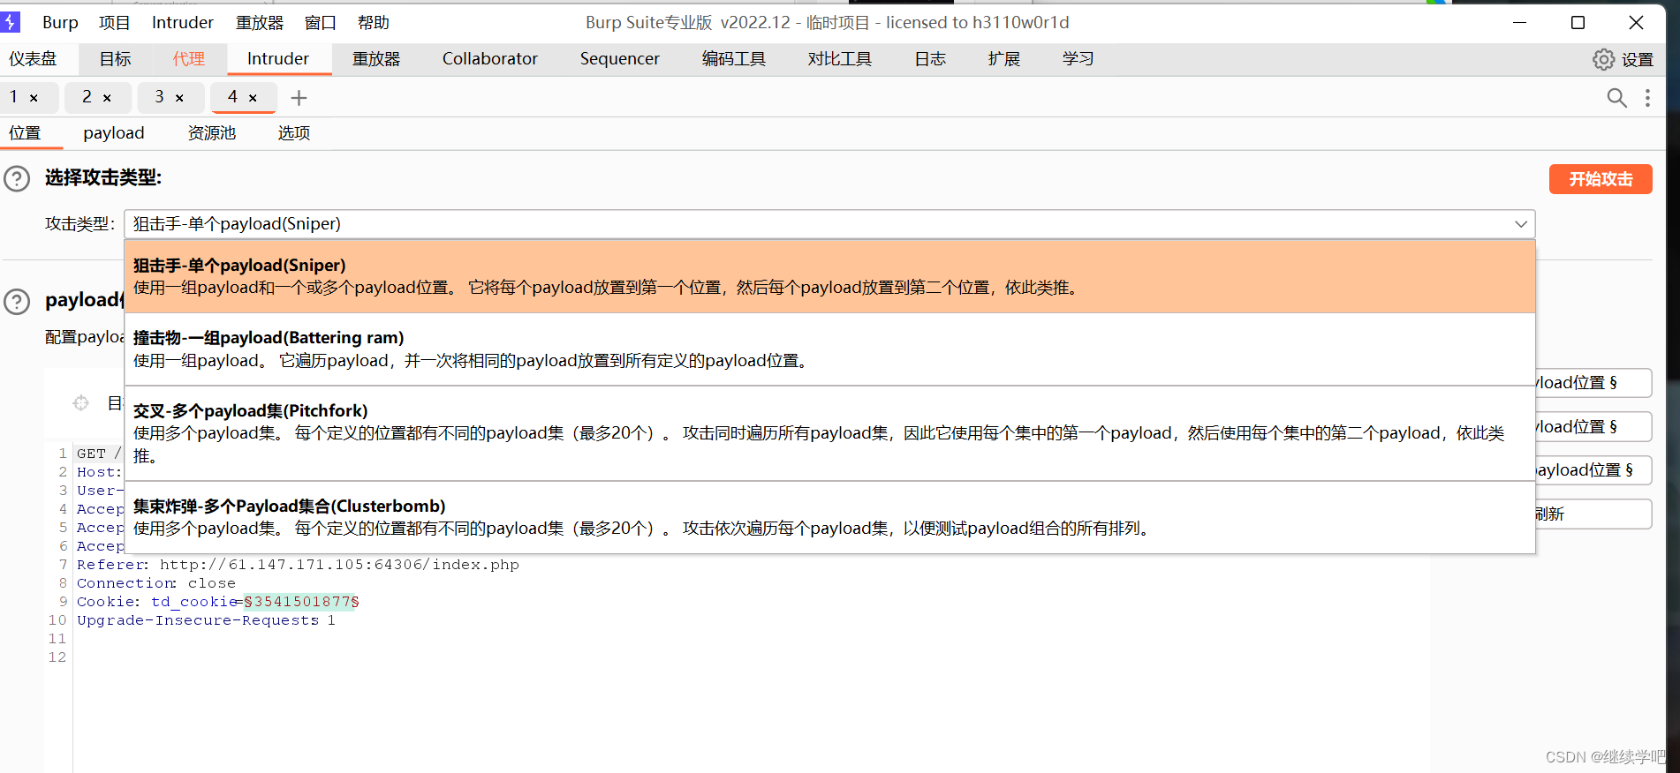1680x773 pixels.
Task: Click the Referer header line in request
Action: point(298,565)
